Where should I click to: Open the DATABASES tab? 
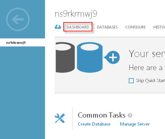point(107,27)
